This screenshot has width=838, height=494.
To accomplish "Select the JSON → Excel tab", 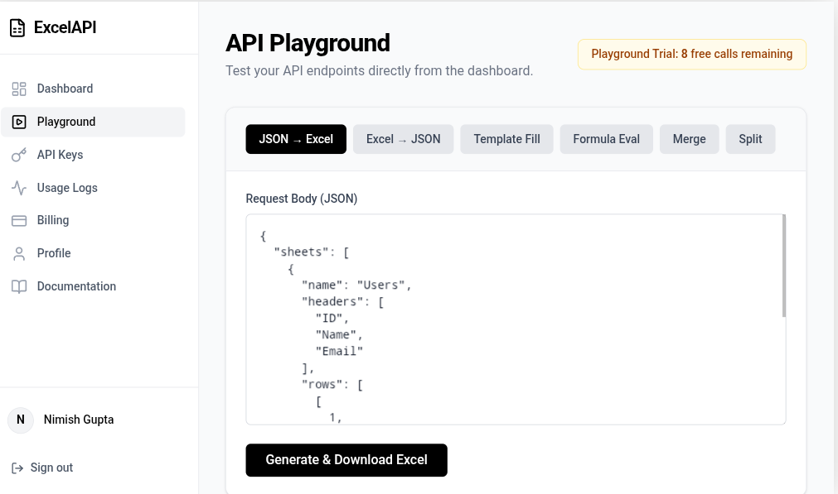I will pyautogui.click(x=296, y=139).
